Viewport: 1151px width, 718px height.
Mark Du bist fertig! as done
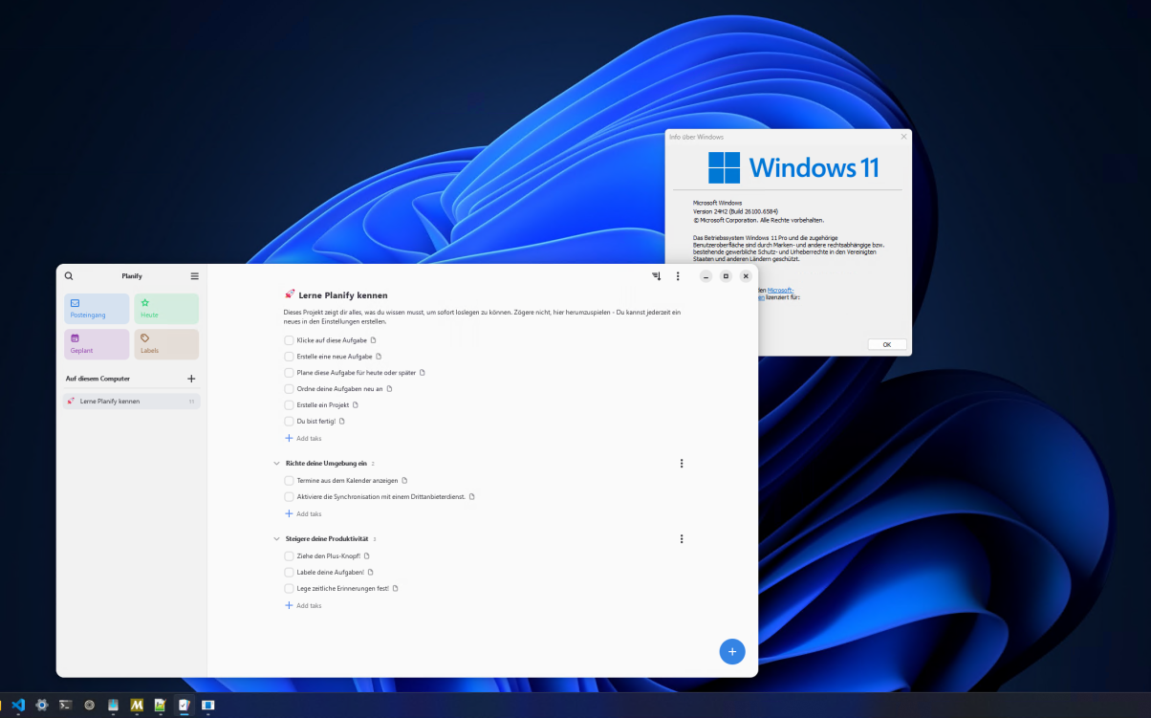tap(289, 421)
